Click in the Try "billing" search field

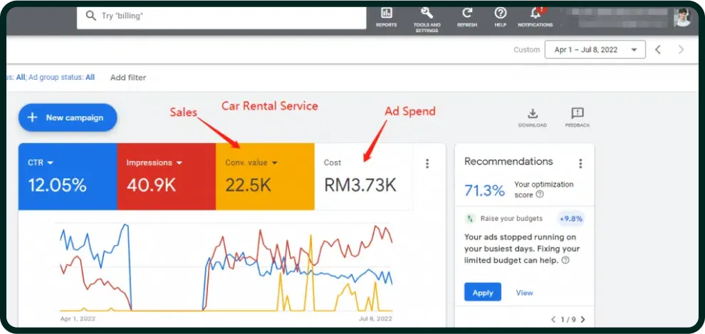[x=221, y=16]
